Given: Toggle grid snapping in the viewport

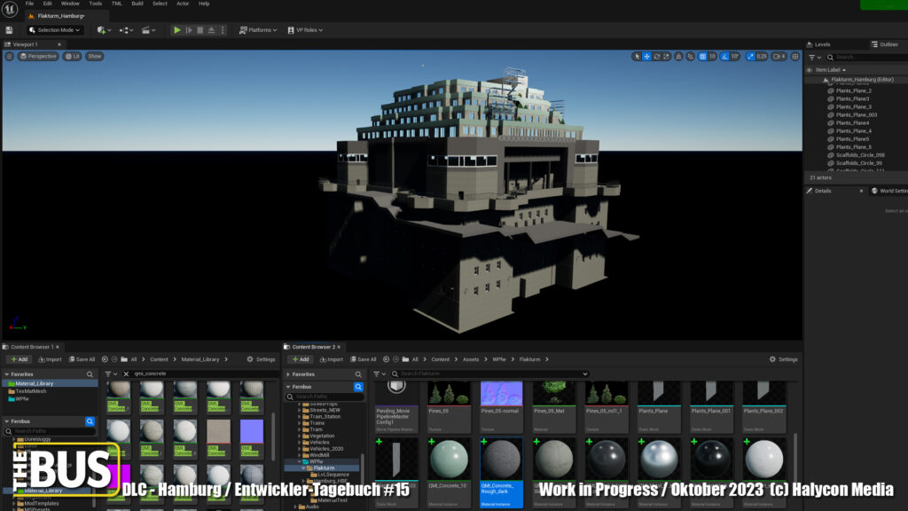Looking at the screenshot, I should (702, 56).
